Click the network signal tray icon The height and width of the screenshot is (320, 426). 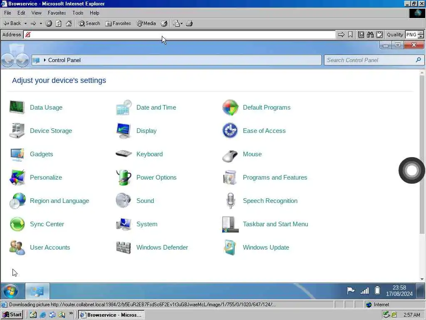(x=364, y=291)
